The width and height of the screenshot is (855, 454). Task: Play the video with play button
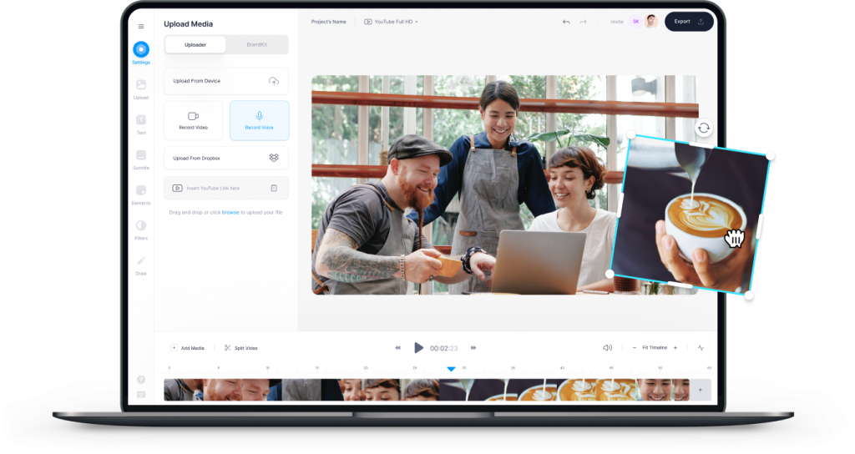418,348
